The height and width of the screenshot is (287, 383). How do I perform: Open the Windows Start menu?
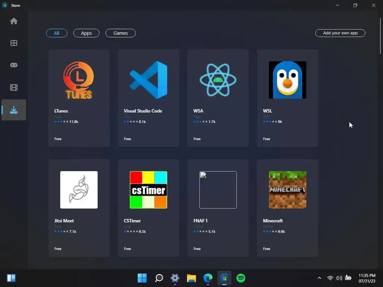(x=142, y=278)
